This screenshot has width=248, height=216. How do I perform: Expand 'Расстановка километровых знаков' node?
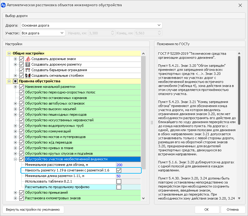click(x=15, y=198)
